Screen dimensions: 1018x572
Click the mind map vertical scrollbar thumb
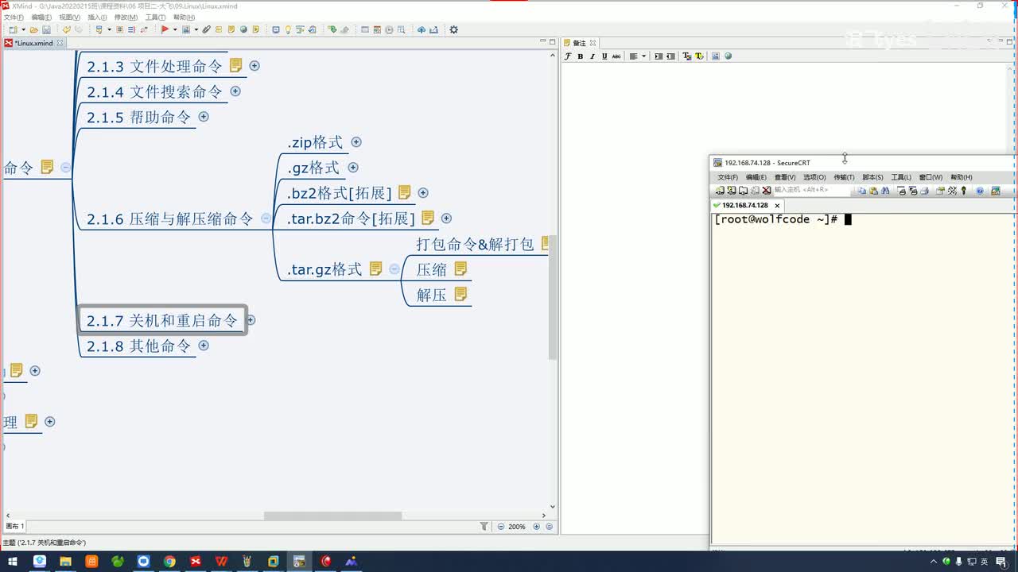(x=553, y=297)
